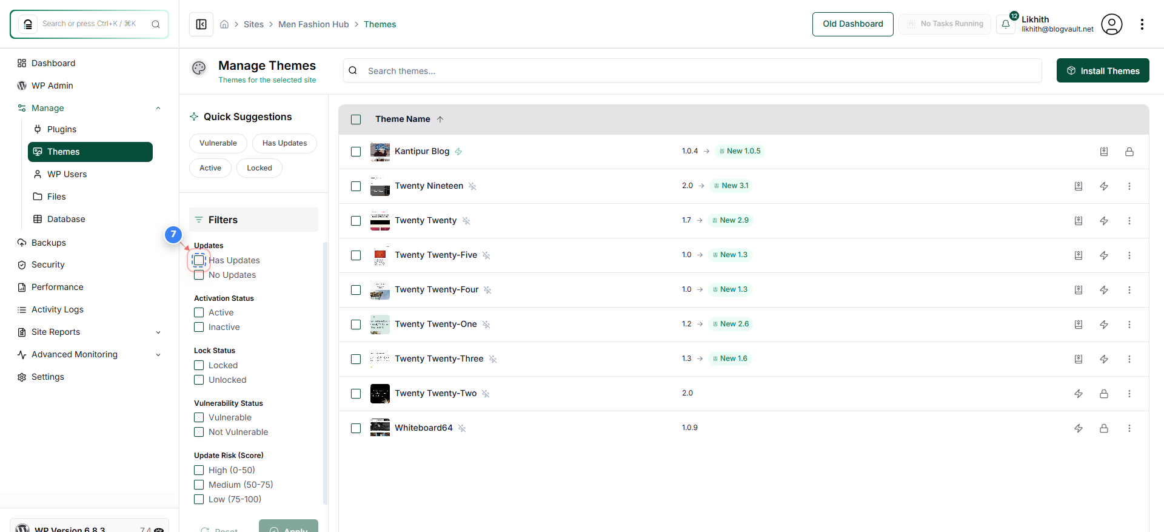Open Whiteboard64 row kebab menu

click(1129, 428)
